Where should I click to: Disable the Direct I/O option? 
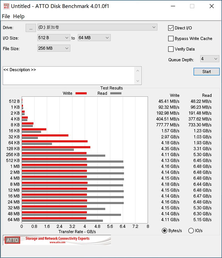tap(171, 28)
